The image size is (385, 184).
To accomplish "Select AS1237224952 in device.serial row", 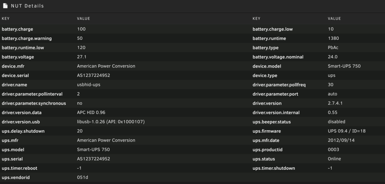I will click(94, 76).
